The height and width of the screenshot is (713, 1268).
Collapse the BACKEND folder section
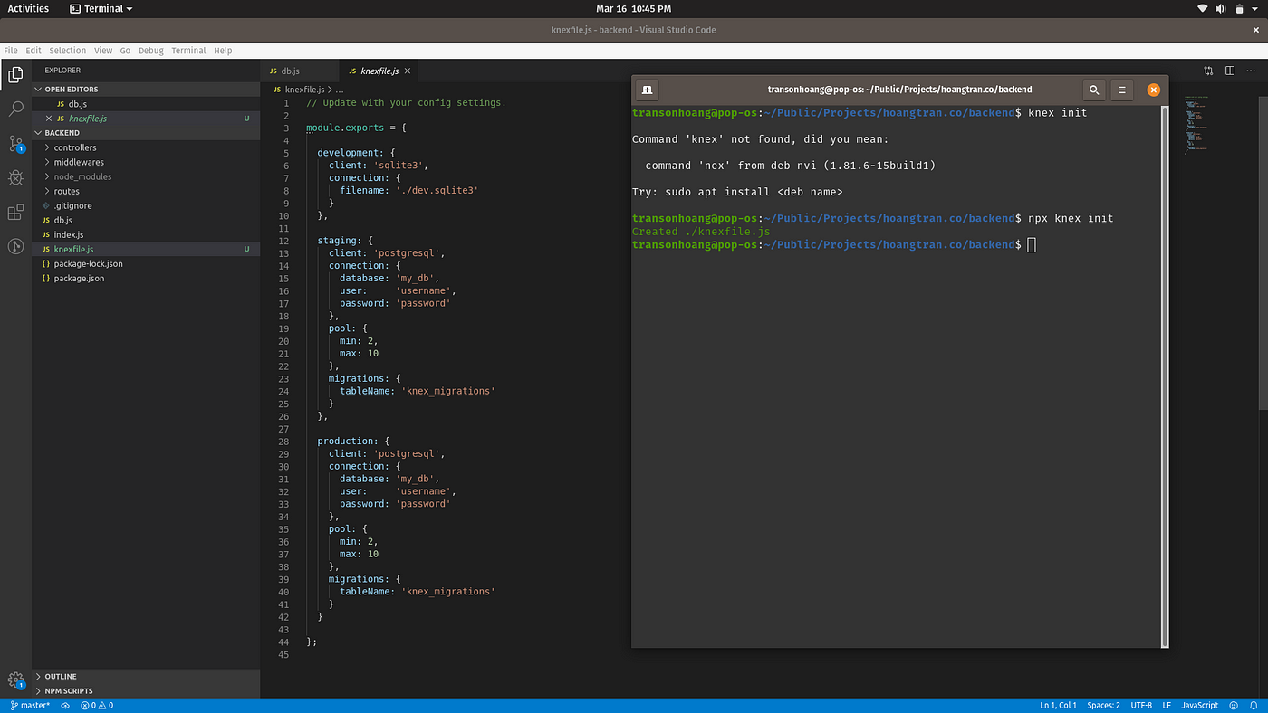146,133
